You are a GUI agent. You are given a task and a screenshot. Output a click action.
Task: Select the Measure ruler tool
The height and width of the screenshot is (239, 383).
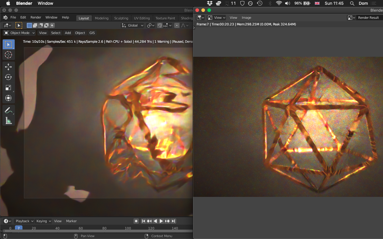click(x=8, y=121)
